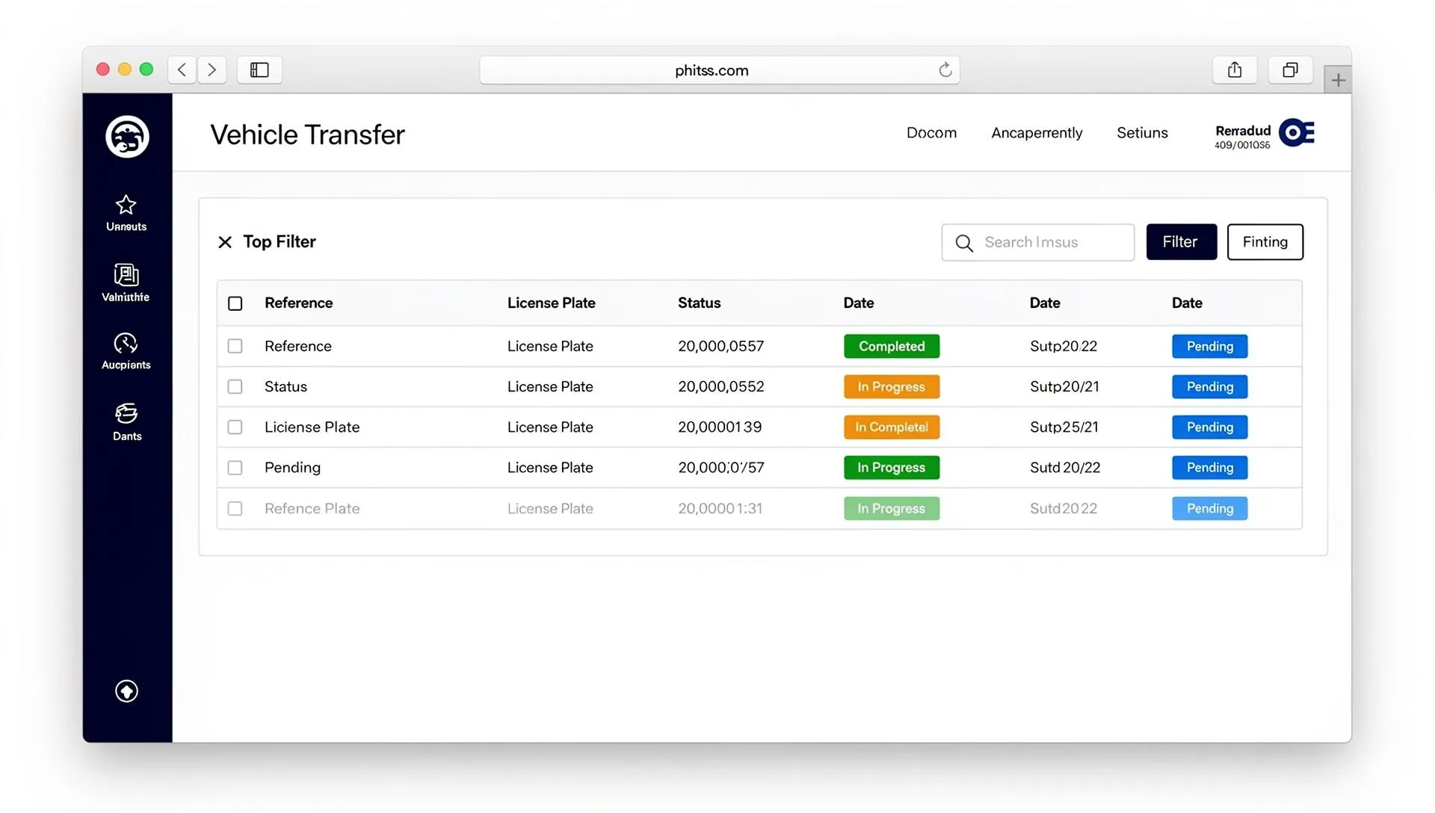The height and width of the screenshot is (813, 1435).
Task: Close Top Filter with the X
Action: [x=225, y=242]
